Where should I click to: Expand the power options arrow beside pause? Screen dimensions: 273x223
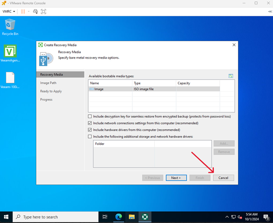(x=28, y=11)
